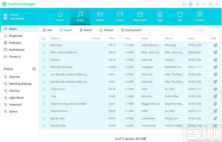The width and height of the screenshot is (222, 142).
Task: Click the Rising Love album cell
Action: (x=171, y=118)
